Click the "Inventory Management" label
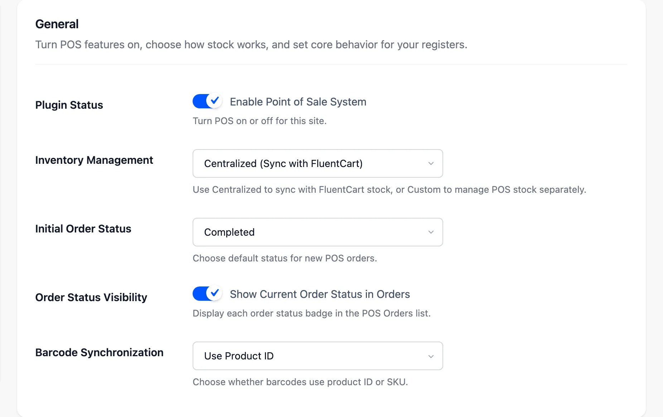 [x=94, y=160]
